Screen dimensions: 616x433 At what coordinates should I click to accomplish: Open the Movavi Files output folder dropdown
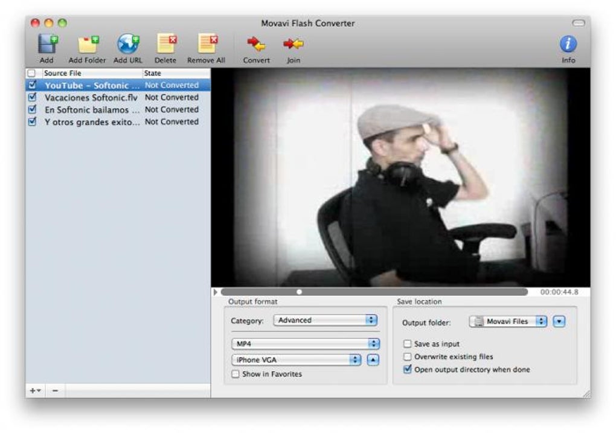click(x=508, y=321)
